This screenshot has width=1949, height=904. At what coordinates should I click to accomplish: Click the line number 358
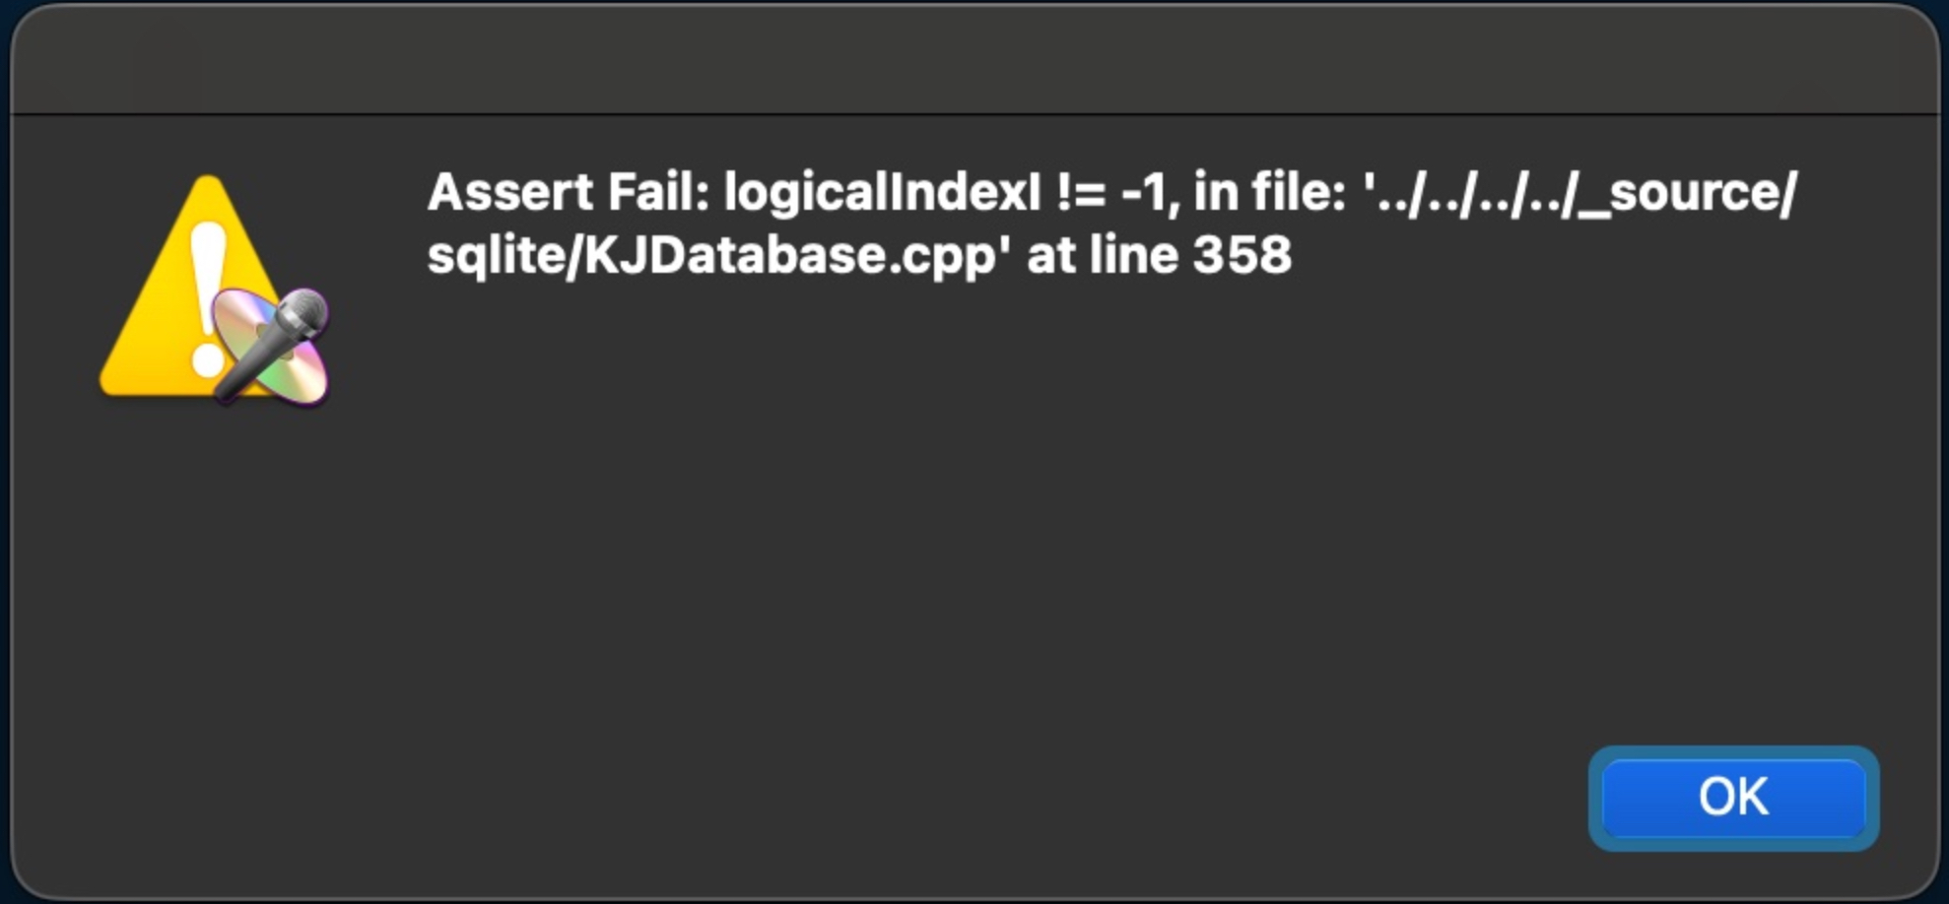[1242, 256]
